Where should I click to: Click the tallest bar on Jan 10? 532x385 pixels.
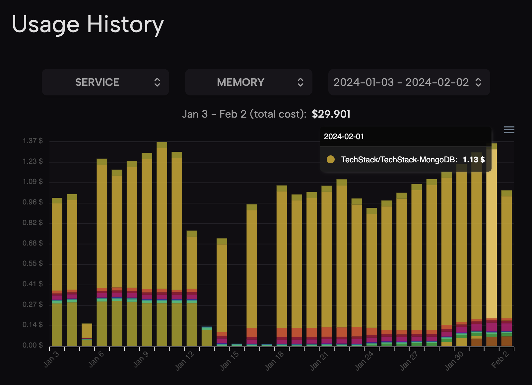[162, 244]
